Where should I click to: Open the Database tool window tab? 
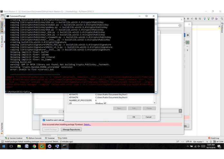tap(222, 28)
